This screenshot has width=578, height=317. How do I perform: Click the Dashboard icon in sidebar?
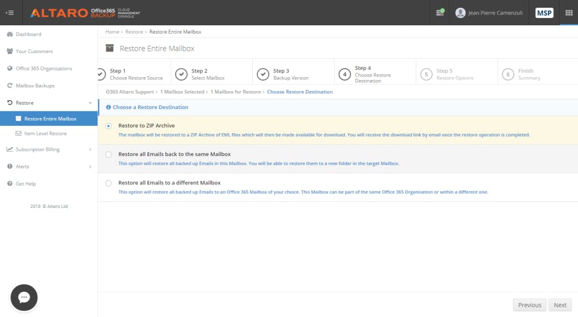click(x=10, y=34)
